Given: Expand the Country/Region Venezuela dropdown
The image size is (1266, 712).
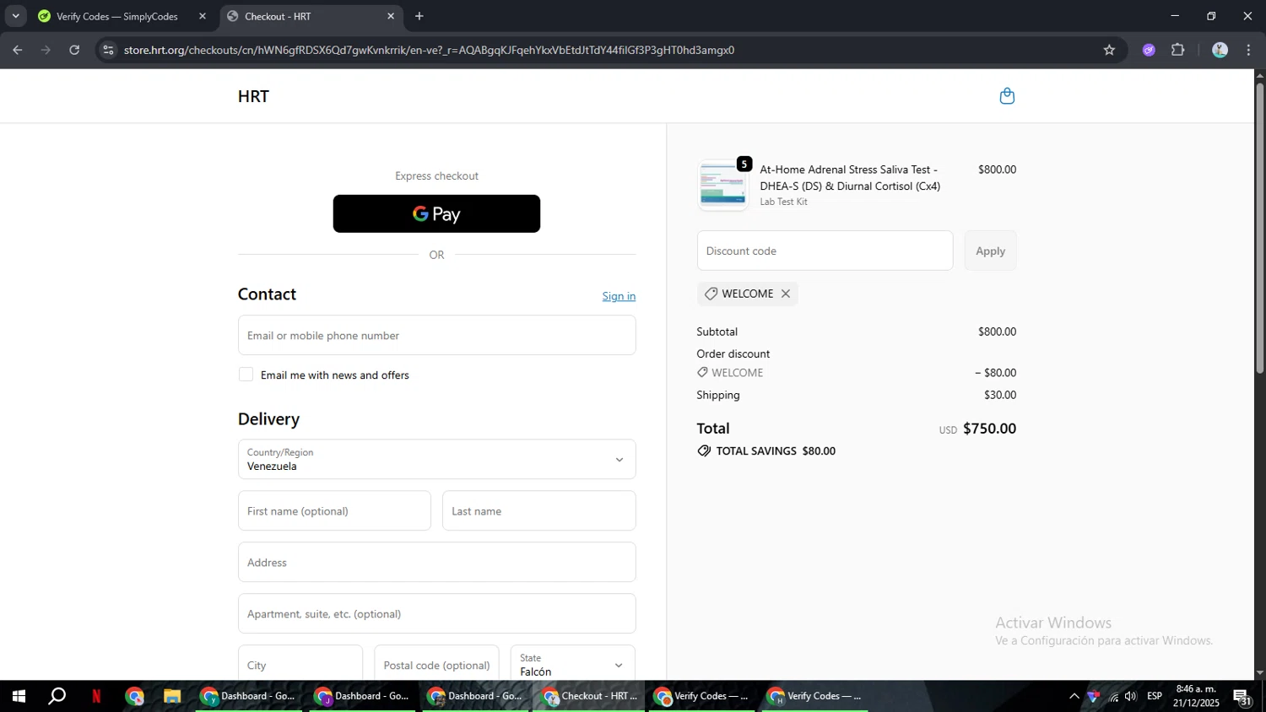Looking at the screenshot, I should [436, 459].
